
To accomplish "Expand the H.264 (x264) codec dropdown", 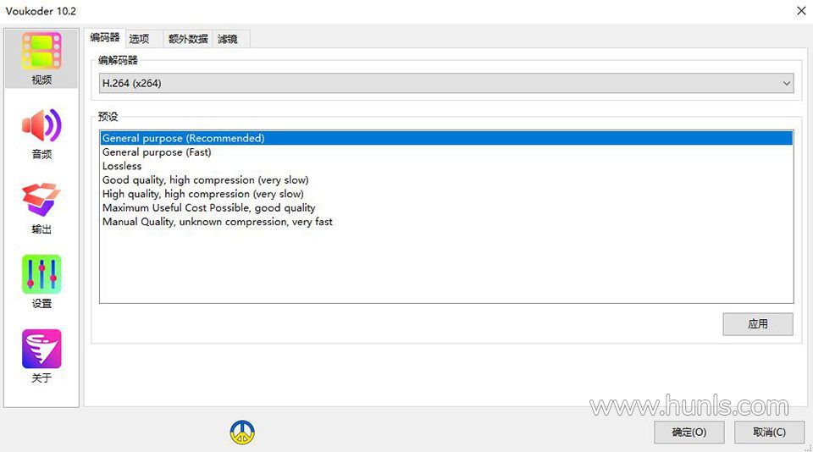I will coord(446,83).
